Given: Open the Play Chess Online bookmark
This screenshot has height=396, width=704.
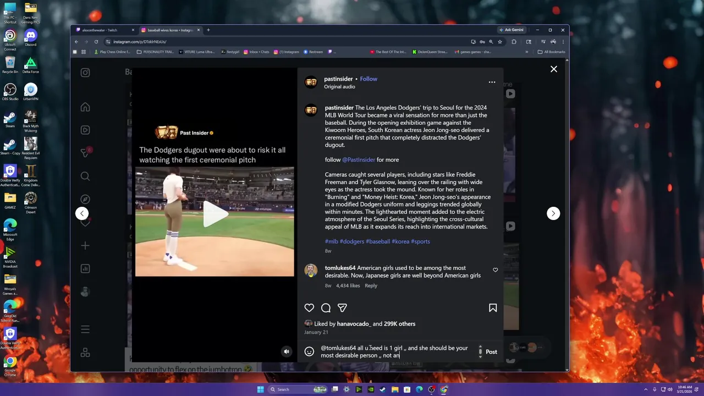Looking at the screenshot, I should 112,52.
